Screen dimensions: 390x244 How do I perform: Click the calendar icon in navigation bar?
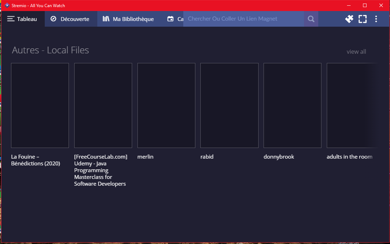[x=170, y=18]
